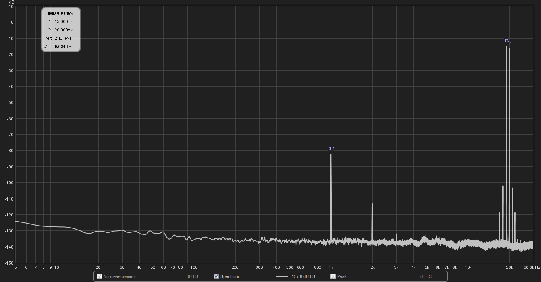Click the "ref: 2*f2 level" line

[59, 38]
